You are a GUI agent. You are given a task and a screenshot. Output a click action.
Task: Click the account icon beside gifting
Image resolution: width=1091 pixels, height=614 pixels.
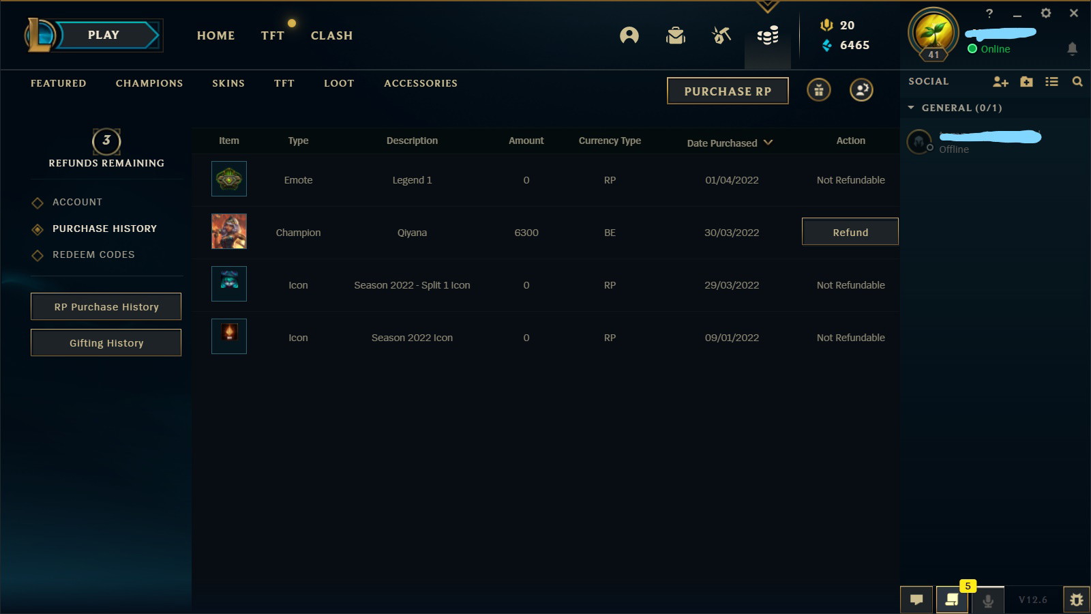[x=862, y=90]
